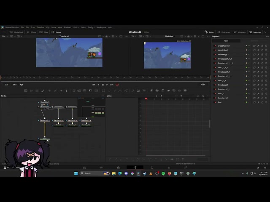Play forward in transport controls

tap(107, 85)
